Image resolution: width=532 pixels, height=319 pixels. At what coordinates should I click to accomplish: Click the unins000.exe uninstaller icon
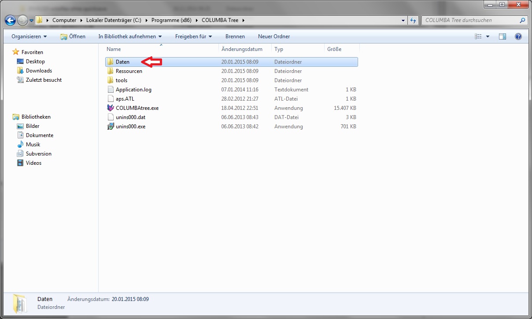(111, 127)
